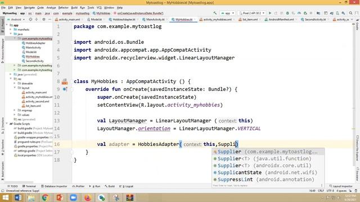Open the Layout Inspector in the status bar

(341, 186)
